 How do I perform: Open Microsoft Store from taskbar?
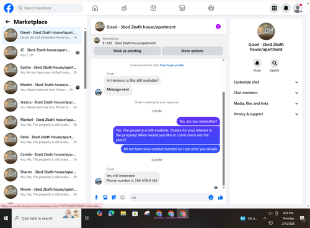pyautogui.click(x=135, y=213)
